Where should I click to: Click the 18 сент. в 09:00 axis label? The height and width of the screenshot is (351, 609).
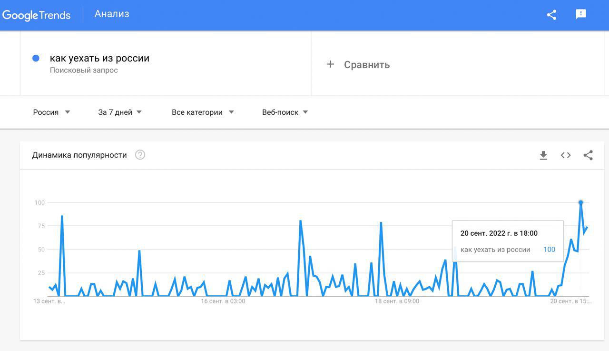tap(397, 301)
